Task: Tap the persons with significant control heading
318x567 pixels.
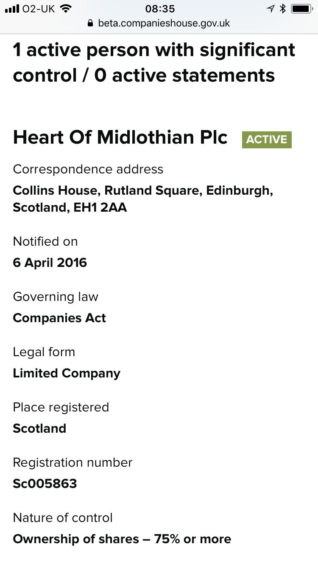Action: [154, 63]
